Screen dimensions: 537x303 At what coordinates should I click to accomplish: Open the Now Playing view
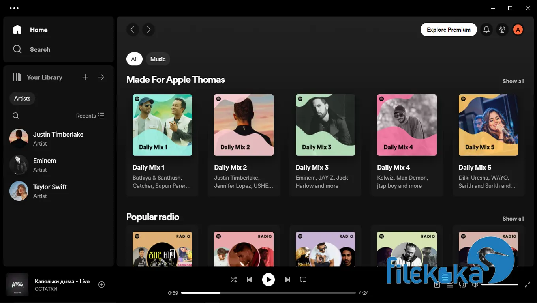point(437,284)
